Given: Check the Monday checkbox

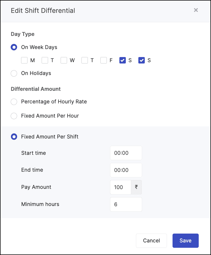Looking at the screenshot, I should (x=24, y=60).
